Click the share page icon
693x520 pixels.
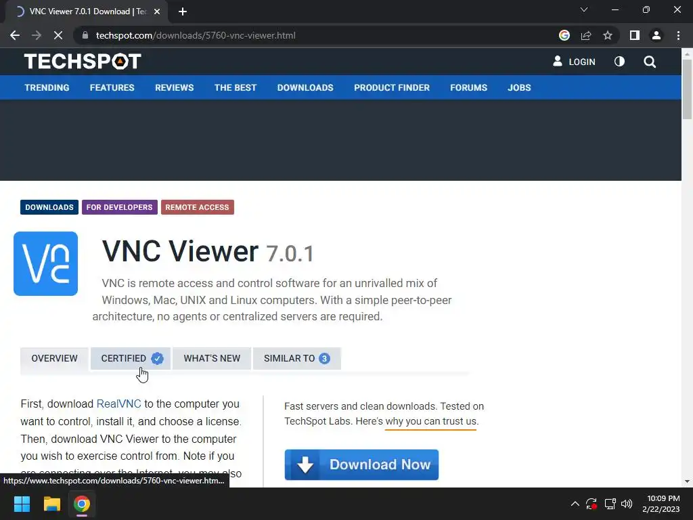click(x=586, y=35)
